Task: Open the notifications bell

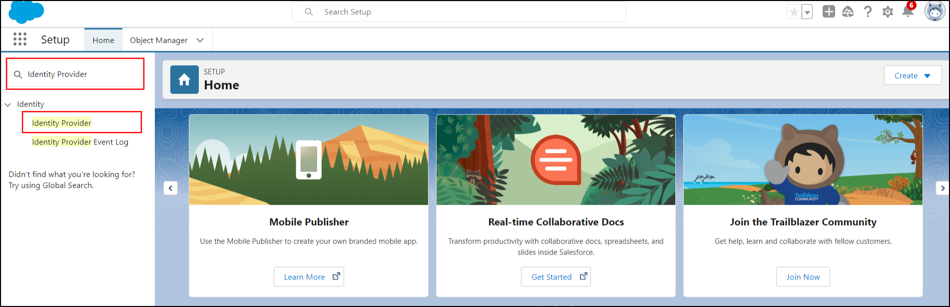Action: coord(908,11)
